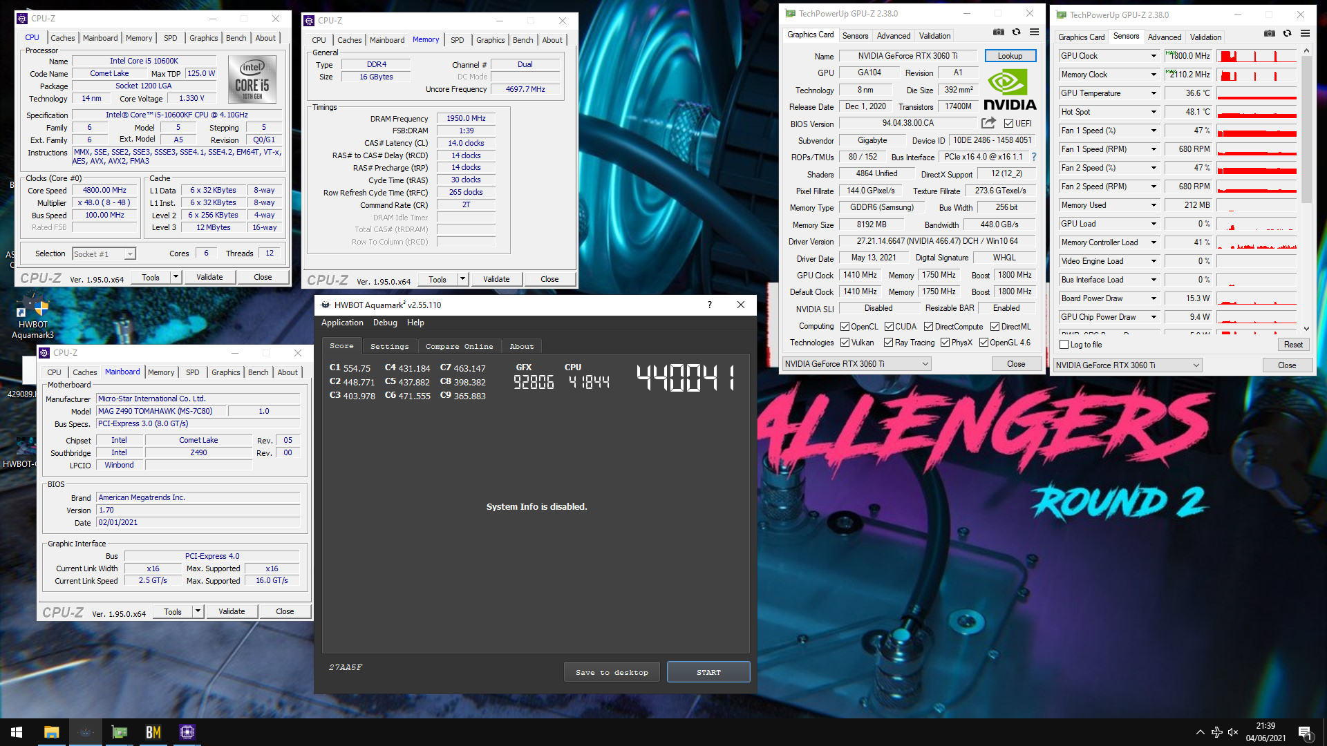
Task: Expand the GPU Temperature sensor dropdown
Action: [1153, 93]
